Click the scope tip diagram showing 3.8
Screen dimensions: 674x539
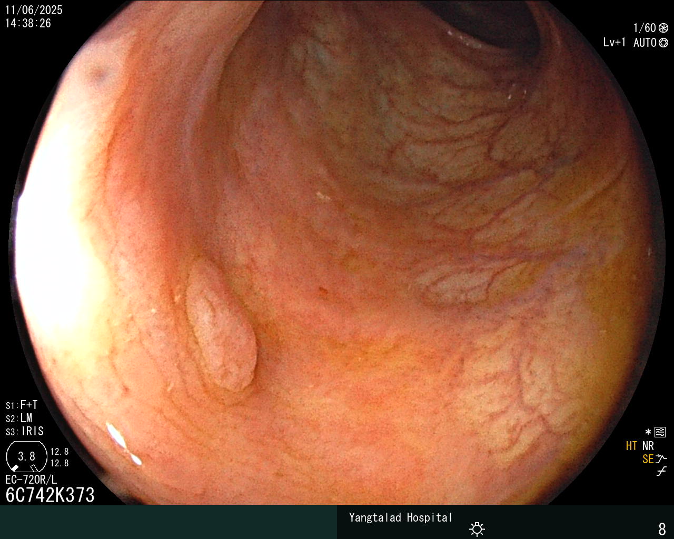point(26,456)
